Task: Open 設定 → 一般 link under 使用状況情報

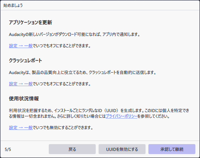Action: [21, 127]
